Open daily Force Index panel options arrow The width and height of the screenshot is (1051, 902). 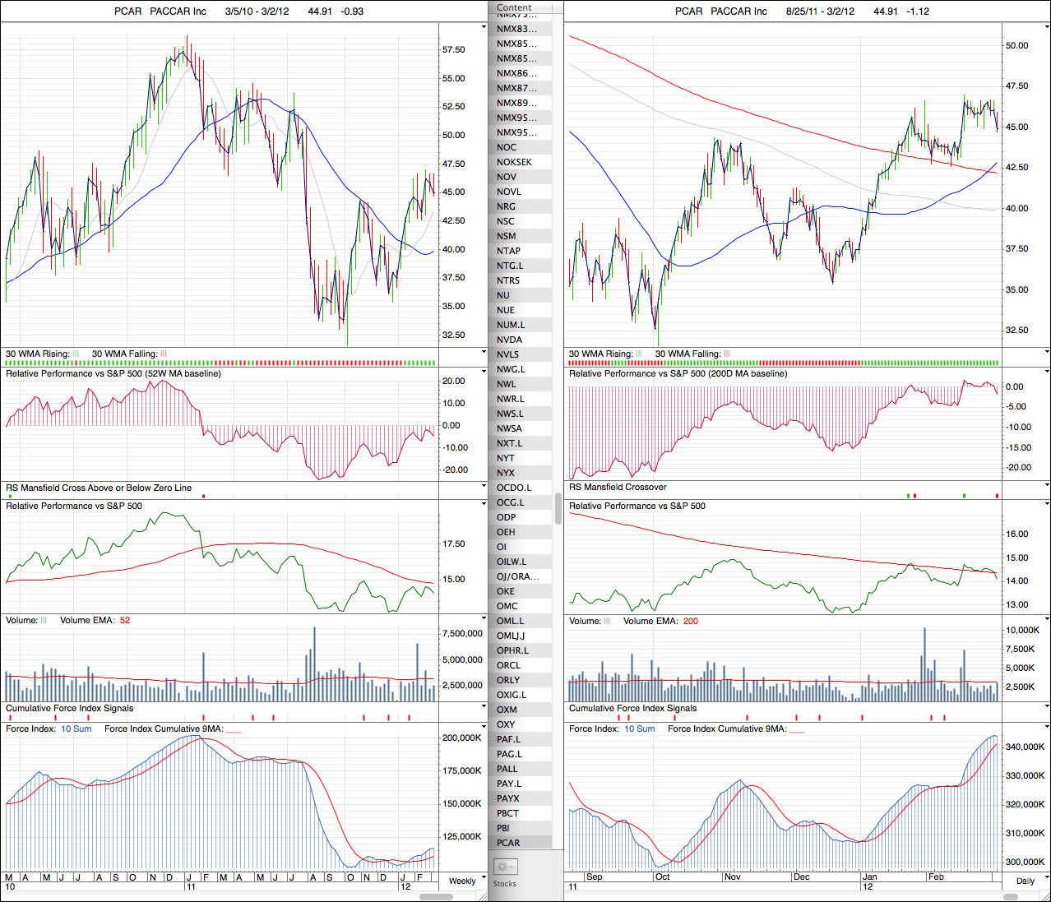tap(1047, 728)
